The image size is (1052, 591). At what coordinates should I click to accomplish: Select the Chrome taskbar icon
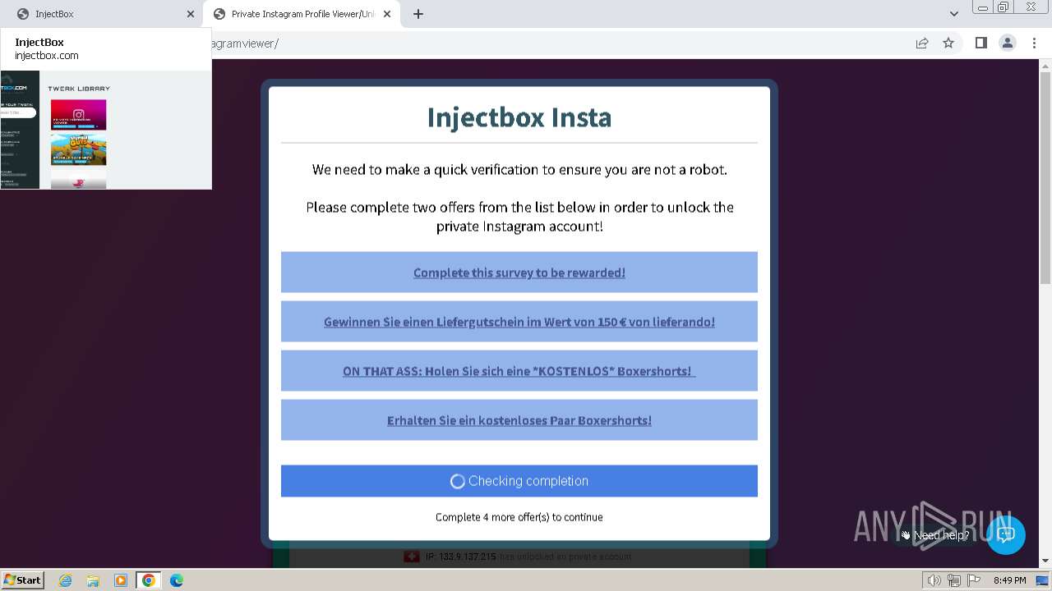[x=149, y=580]
